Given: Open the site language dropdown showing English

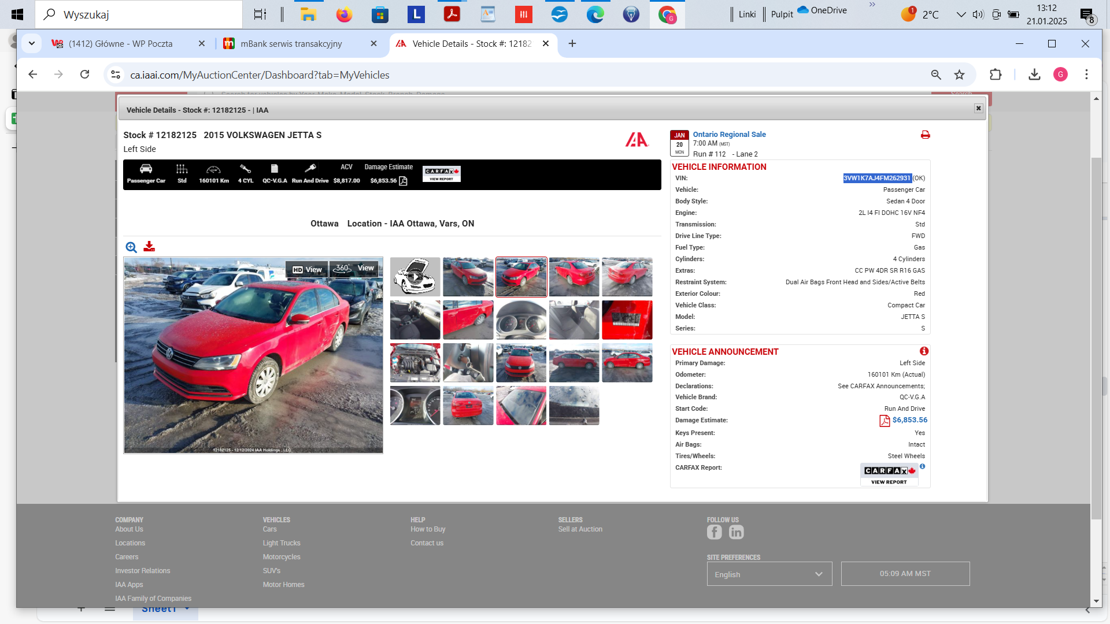Looking at the screenshot, I should 769,574.
